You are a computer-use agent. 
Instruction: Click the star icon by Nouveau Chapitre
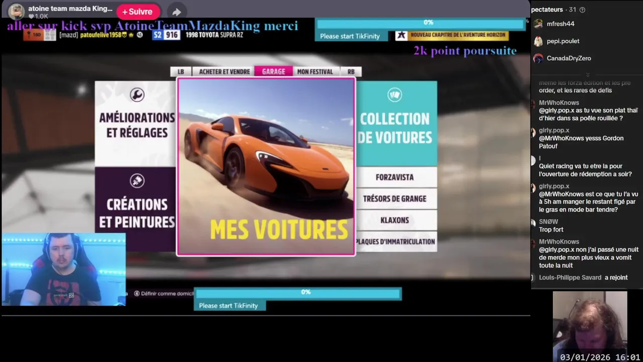401,35
